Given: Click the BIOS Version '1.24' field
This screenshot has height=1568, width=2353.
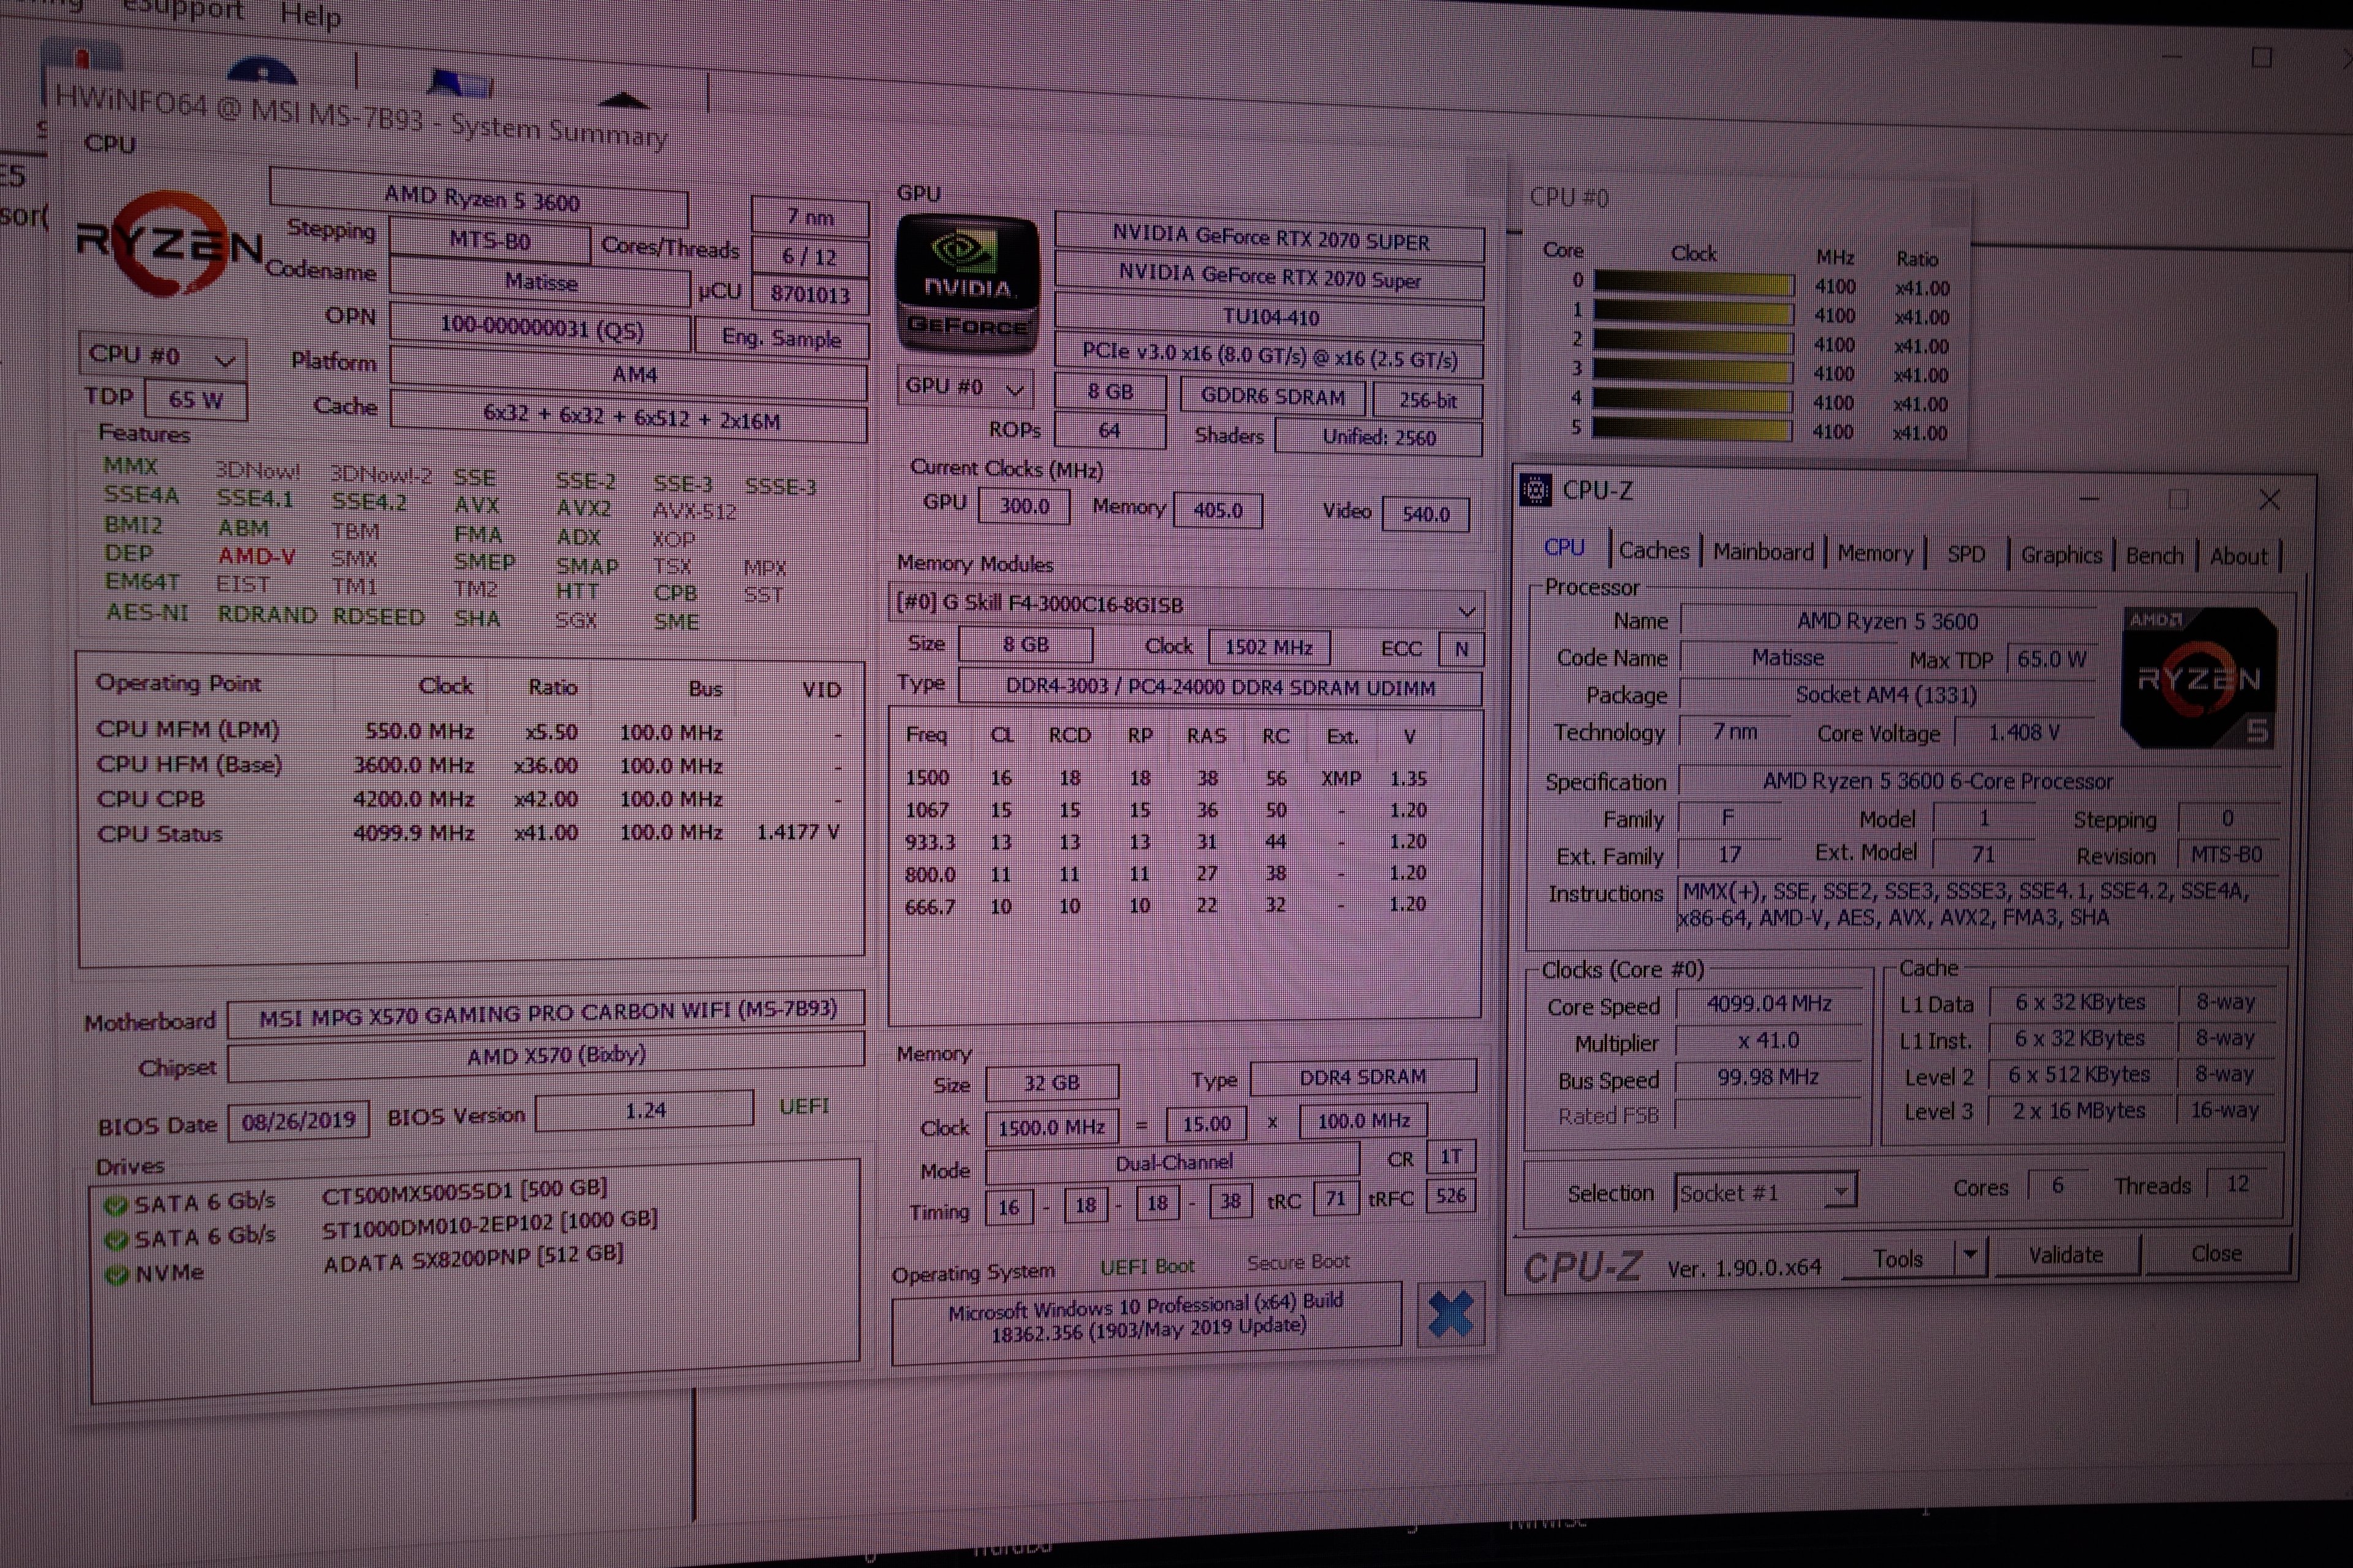Looking at the screenshot, I should [x=644, y=1110].
